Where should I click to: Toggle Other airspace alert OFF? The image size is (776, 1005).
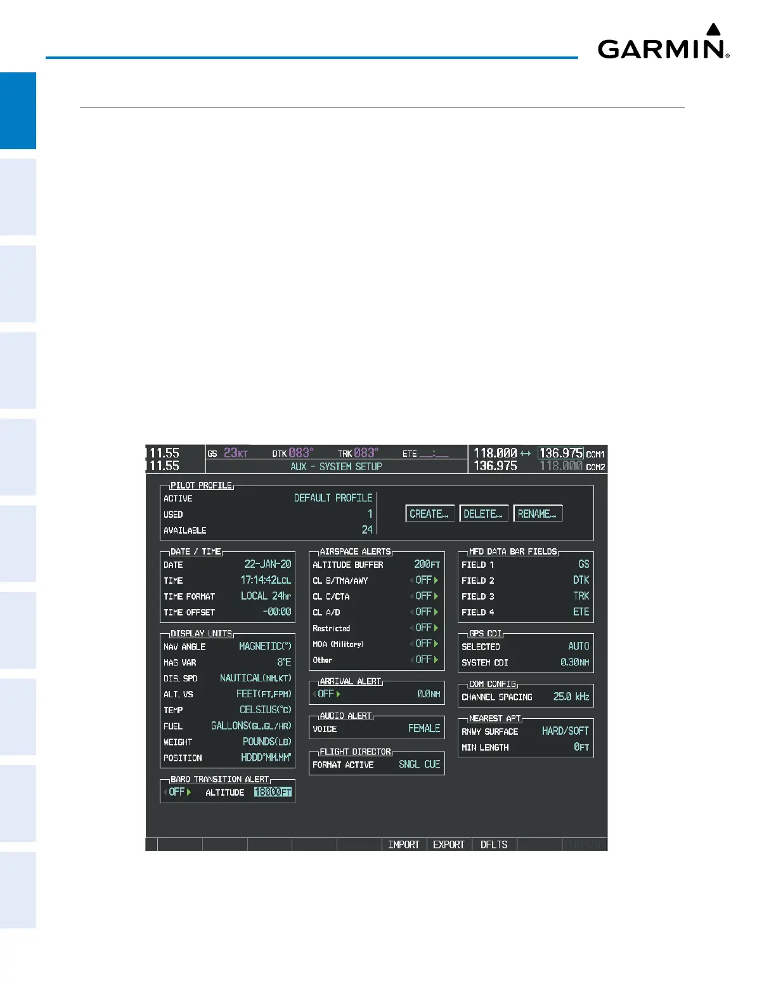coord(424,659)
